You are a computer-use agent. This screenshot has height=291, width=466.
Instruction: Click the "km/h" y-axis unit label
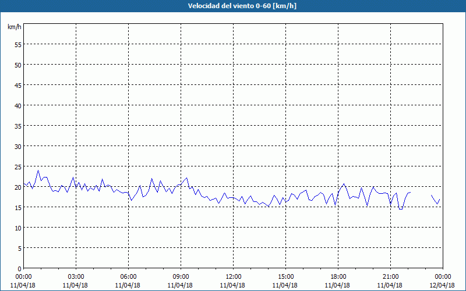click(15, 27)
